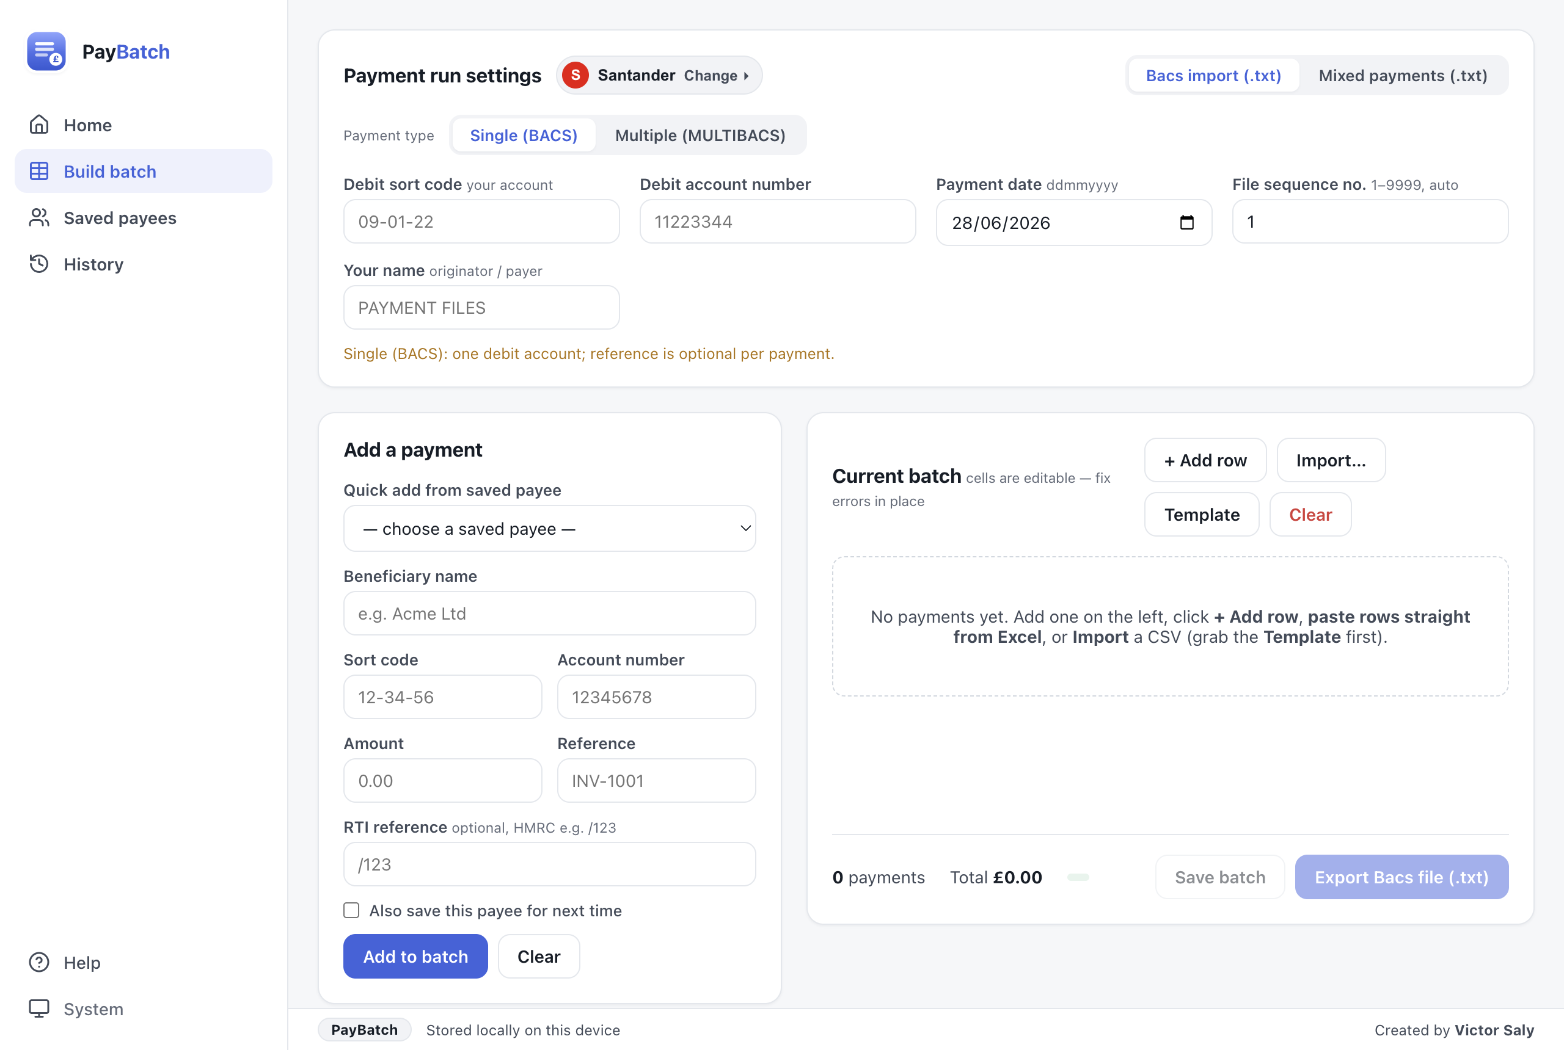The width and height of the screenshot is (1564, 1050).
Task: Click the Debit account number field
Action: pos(777,221)
